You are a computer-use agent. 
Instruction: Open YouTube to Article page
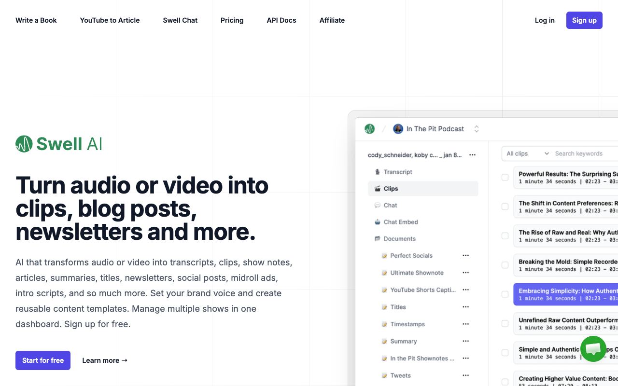110,20
